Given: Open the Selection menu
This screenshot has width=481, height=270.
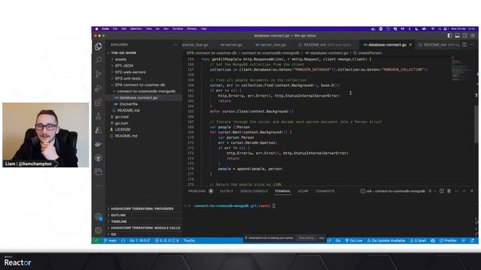Looking at the screenshot, I should (x=136, y=28).
